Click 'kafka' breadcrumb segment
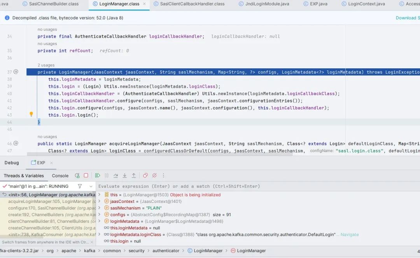 coord(89,251)
